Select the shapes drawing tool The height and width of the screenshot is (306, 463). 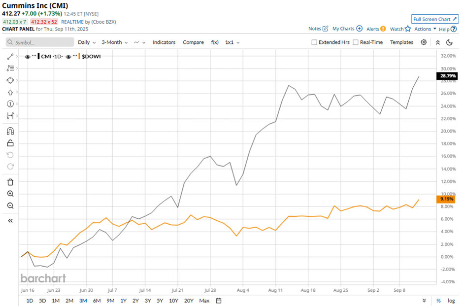point(10,80)
